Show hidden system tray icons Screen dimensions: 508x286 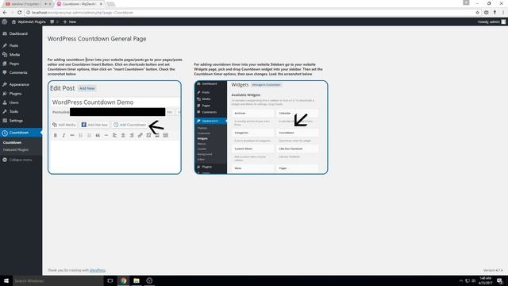460,280
